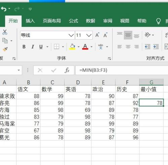Open the 帮助 tab
The image size is (168, 165).
(x=142, y=21)
